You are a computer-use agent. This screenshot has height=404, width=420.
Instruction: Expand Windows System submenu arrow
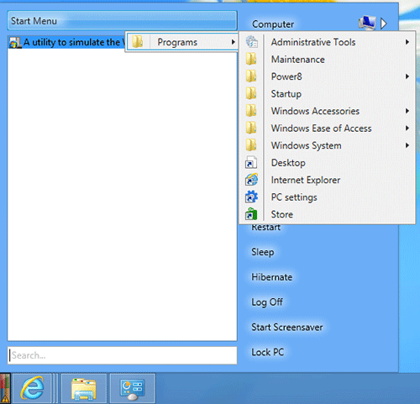(407, 145)
